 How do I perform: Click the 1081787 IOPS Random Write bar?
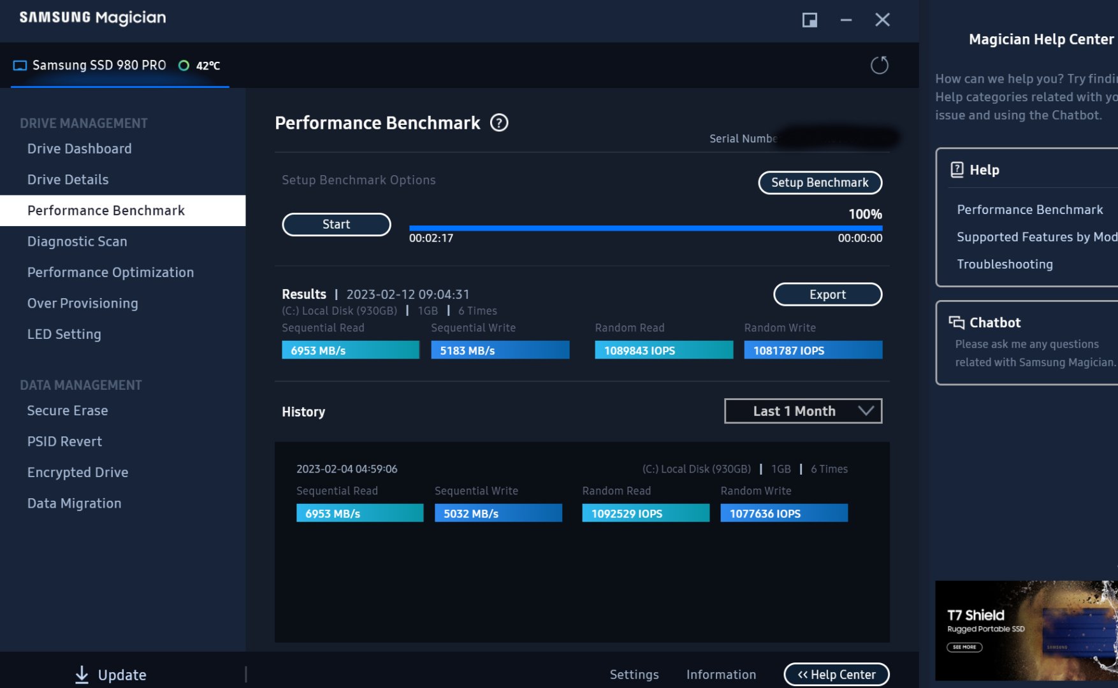click(x=813, y=350)
